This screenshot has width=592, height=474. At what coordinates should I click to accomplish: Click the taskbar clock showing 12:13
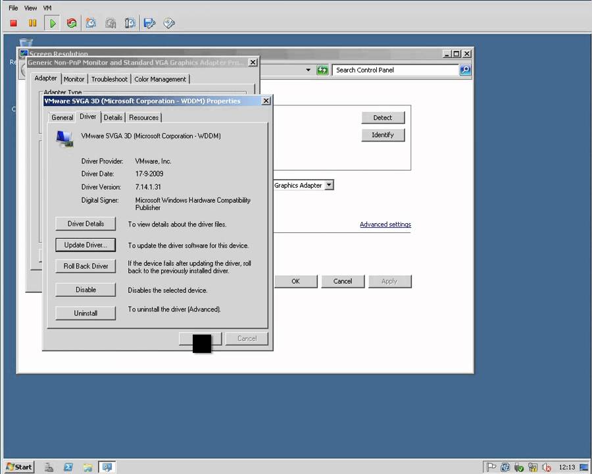pyautogui.click(x=567, y=467)
